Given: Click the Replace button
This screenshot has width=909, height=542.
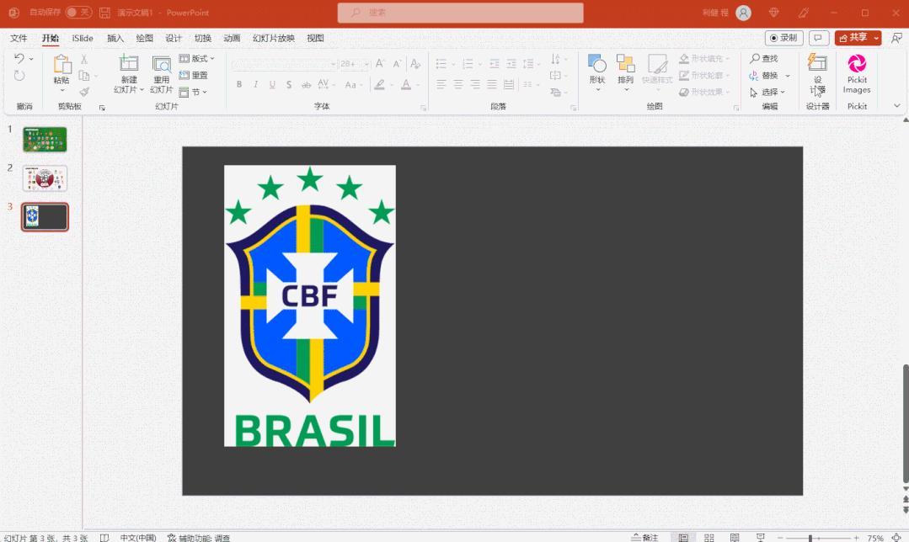Looking at the screenshot, I should [x=764, y=75].
